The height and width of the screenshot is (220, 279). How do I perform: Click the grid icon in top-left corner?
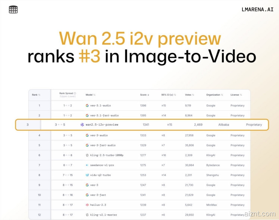click(13, 10)
